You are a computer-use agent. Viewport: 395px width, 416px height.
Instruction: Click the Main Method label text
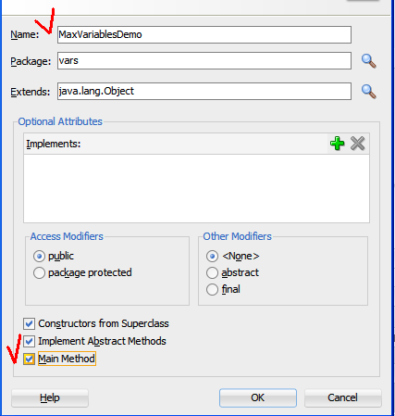tap(67, 359)
